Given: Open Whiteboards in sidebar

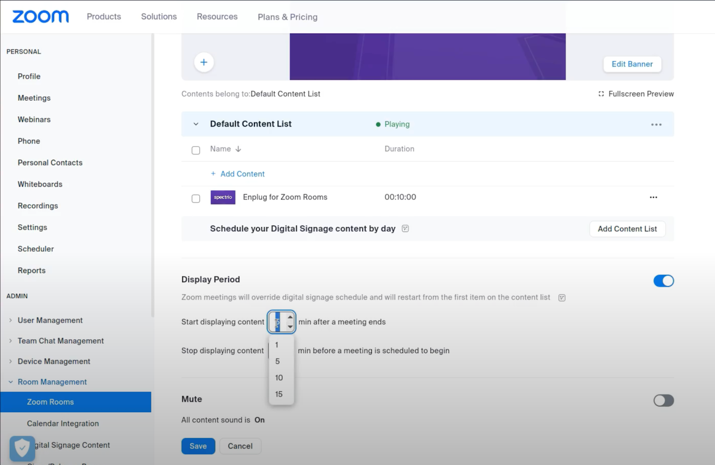Looking at the screenshot, I should (40, 184).
